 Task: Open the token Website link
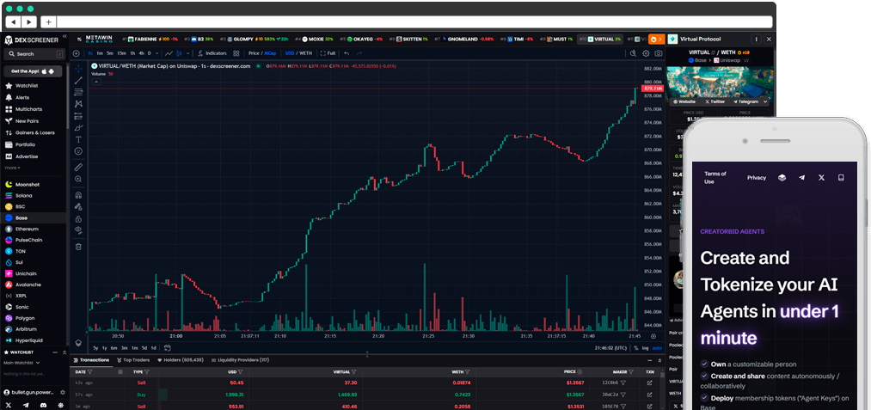click(684, 101)
